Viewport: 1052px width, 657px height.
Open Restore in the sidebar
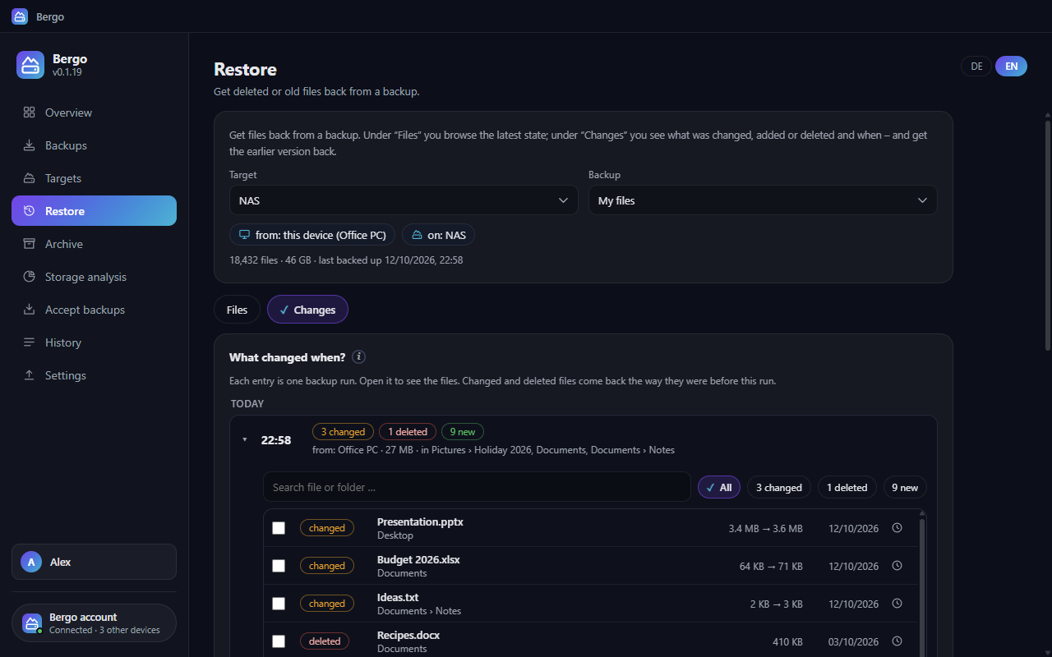pos(94,211)
